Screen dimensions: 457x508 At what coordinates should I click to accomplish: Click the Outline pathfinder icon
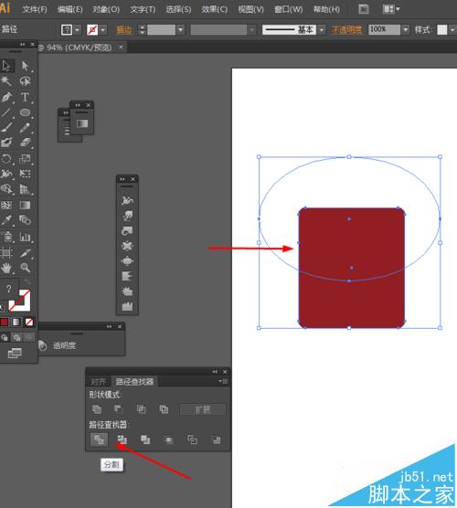click(x=192, y=439)
